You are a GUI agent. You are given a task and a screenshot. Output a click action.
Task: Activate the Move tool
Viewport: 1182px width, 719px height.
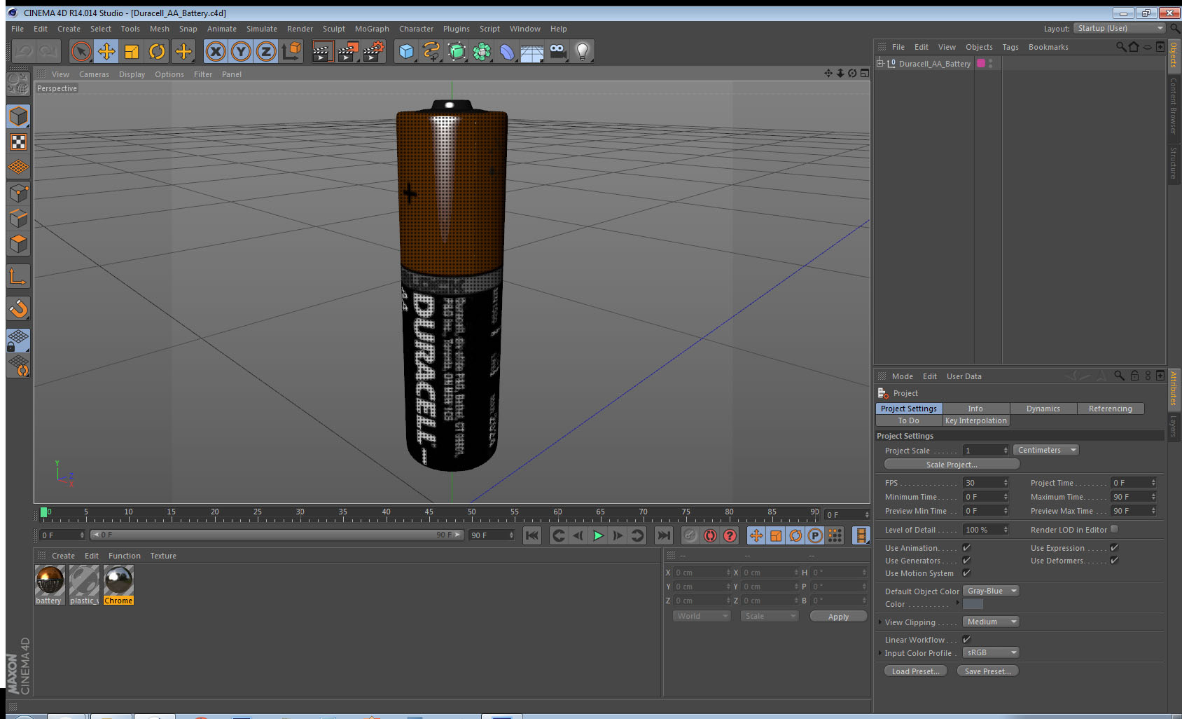[x=106, y=51]
